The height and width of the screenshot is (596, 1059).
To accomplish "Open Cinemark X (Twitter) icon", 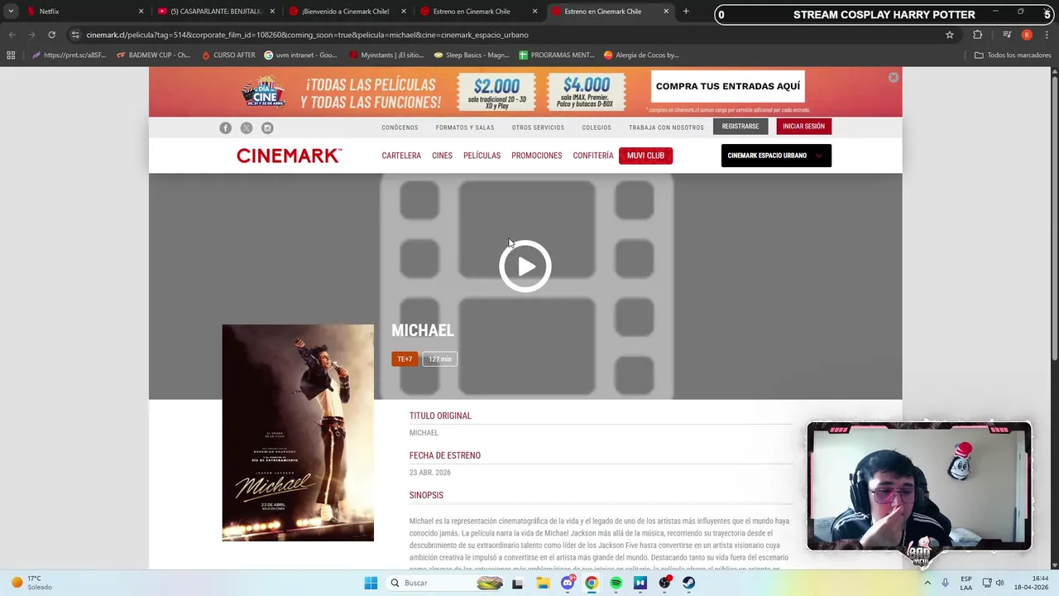I will click(247, 127).
